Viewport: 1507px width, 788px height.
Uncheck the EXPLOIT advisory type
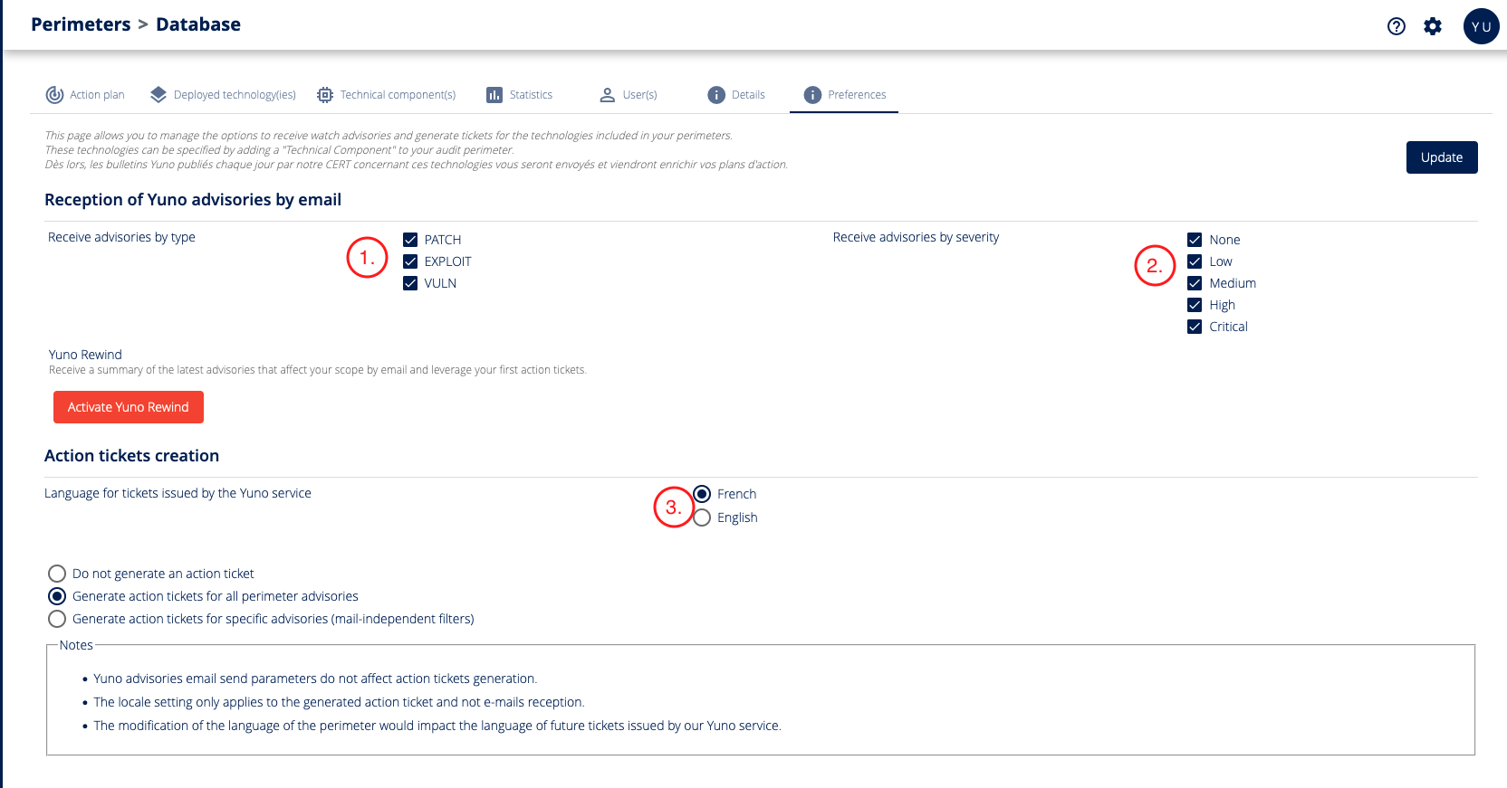pos(410,261)
